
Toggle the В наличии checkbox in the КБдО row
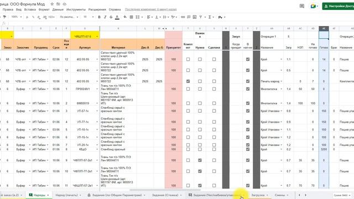coord(248,149)
